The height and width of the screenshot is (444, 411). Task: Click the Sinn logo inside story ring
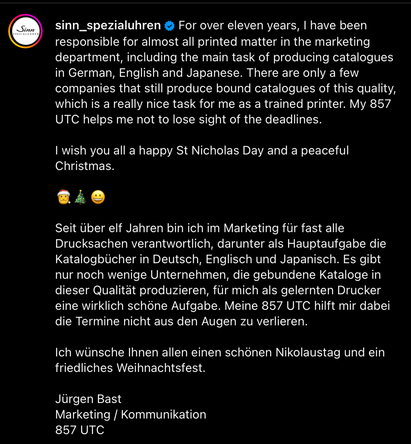(x=25, y=31)
